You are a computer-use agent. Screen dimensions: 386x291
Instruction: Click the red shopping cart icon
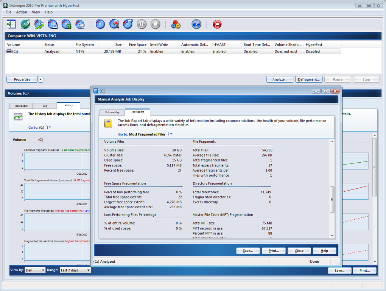click(x=217, y=25)
